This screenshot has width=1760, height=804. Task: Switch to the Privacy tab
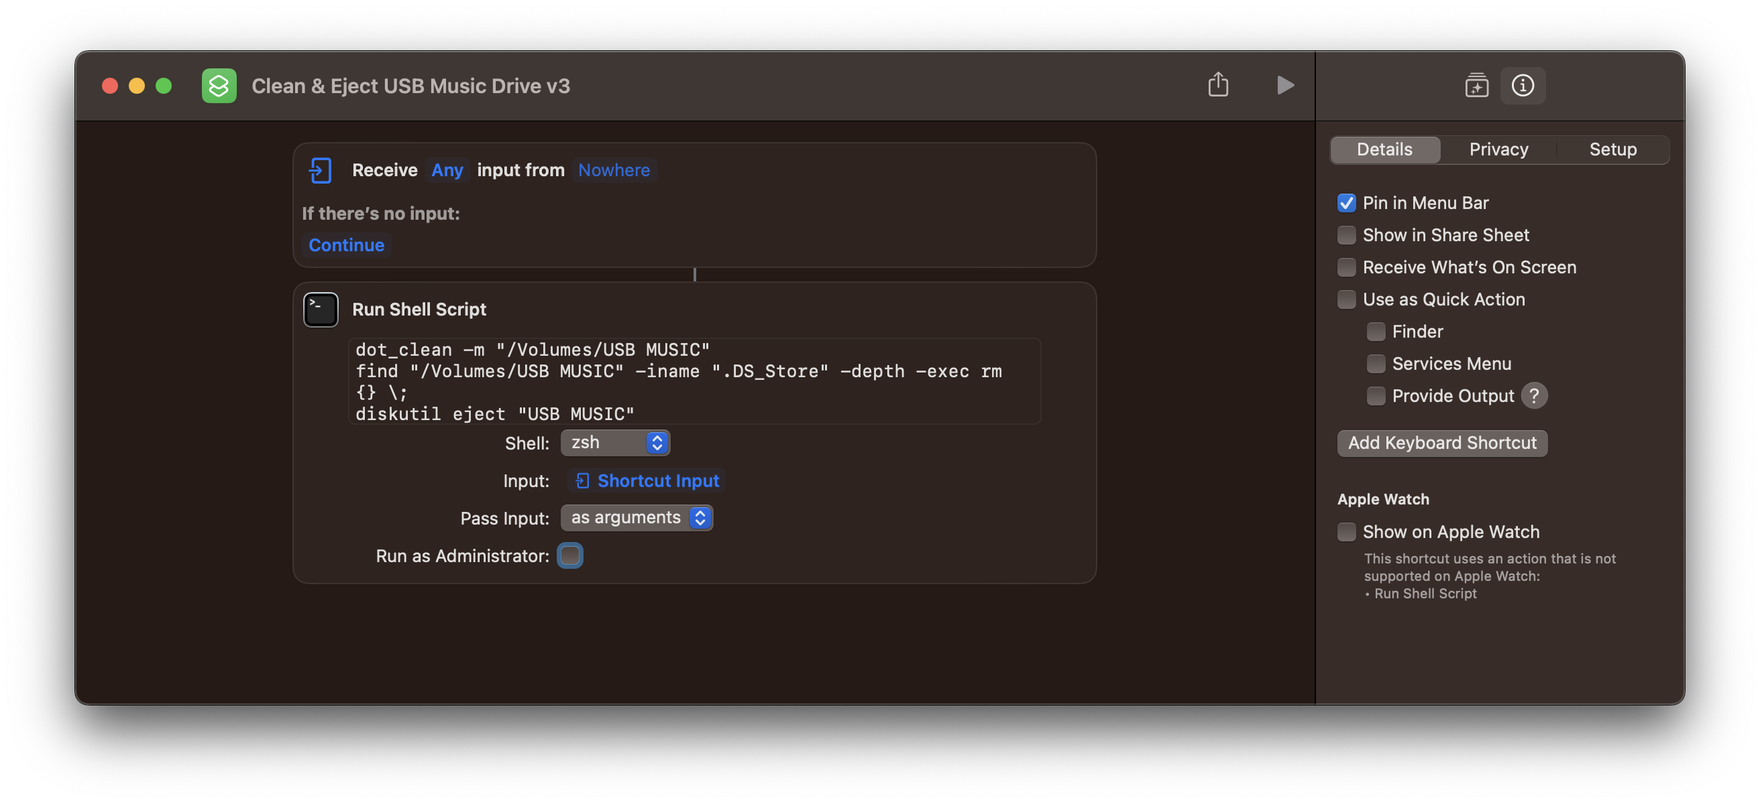(x=1498, y=149)
